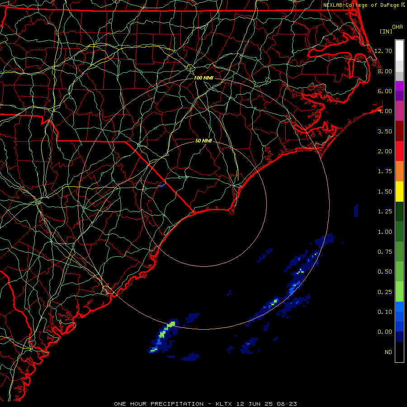This screenshot has width=407, height=407.
Task: Click the OHA product label
Action: tap(398, 27)
